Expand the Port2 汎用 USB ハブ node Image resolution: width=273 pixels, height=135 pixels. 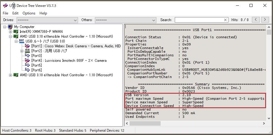22,51
